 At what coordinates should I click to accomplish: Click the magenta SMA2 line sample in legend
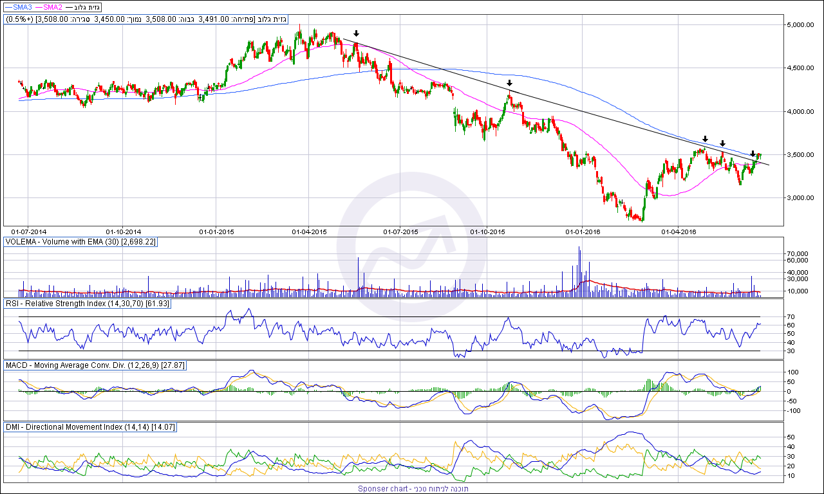[39, 7]
